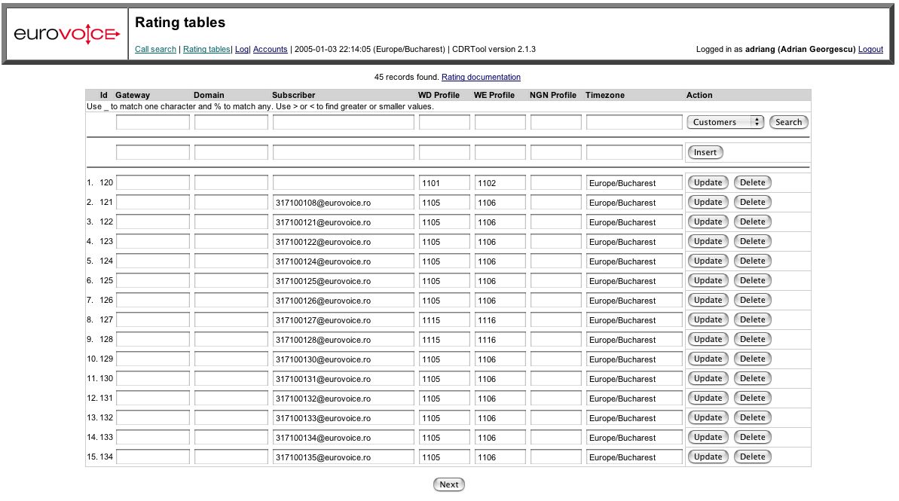Update the 317100134@eurovoice.ro record

[708, 437]
